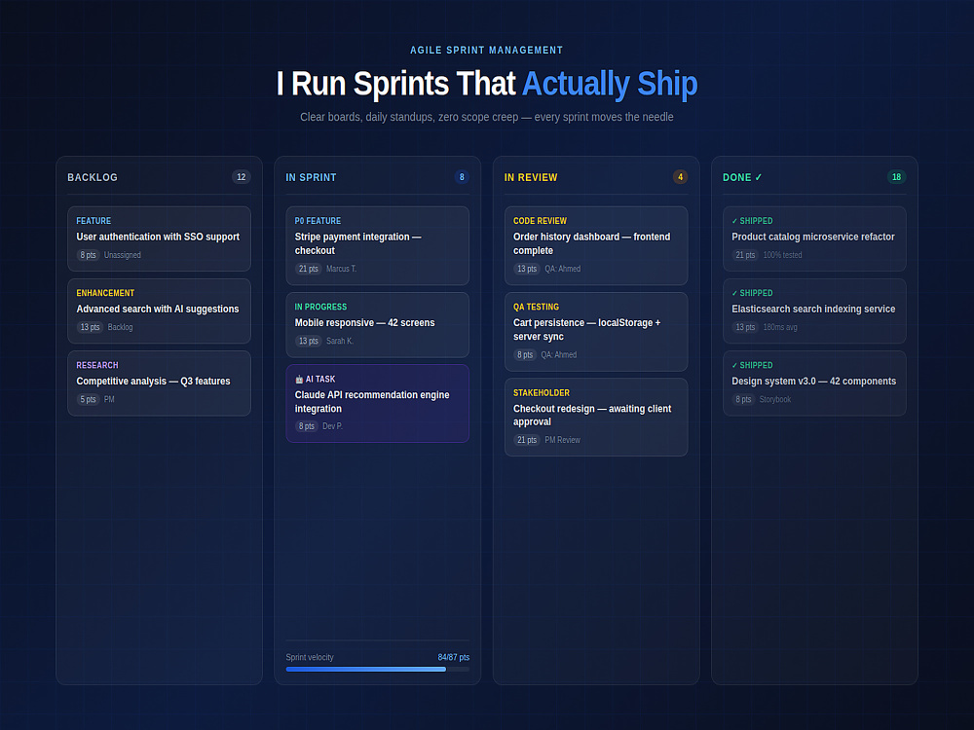Click the Agile Sprint Management heading label
The height and width of the screenshot is (730, 974).
tap(486, 51)
